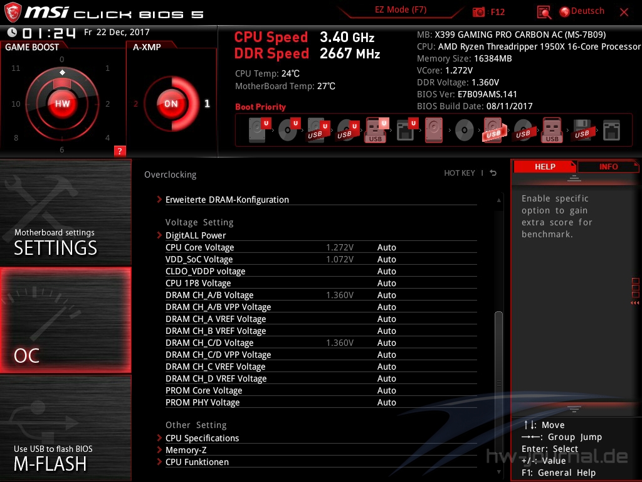The width and height of the screenshot is (642, 482).
Task: Open DRAM CH_A/B Voltage Auto value
Action: pyautogui.click(x=386, y=295)
